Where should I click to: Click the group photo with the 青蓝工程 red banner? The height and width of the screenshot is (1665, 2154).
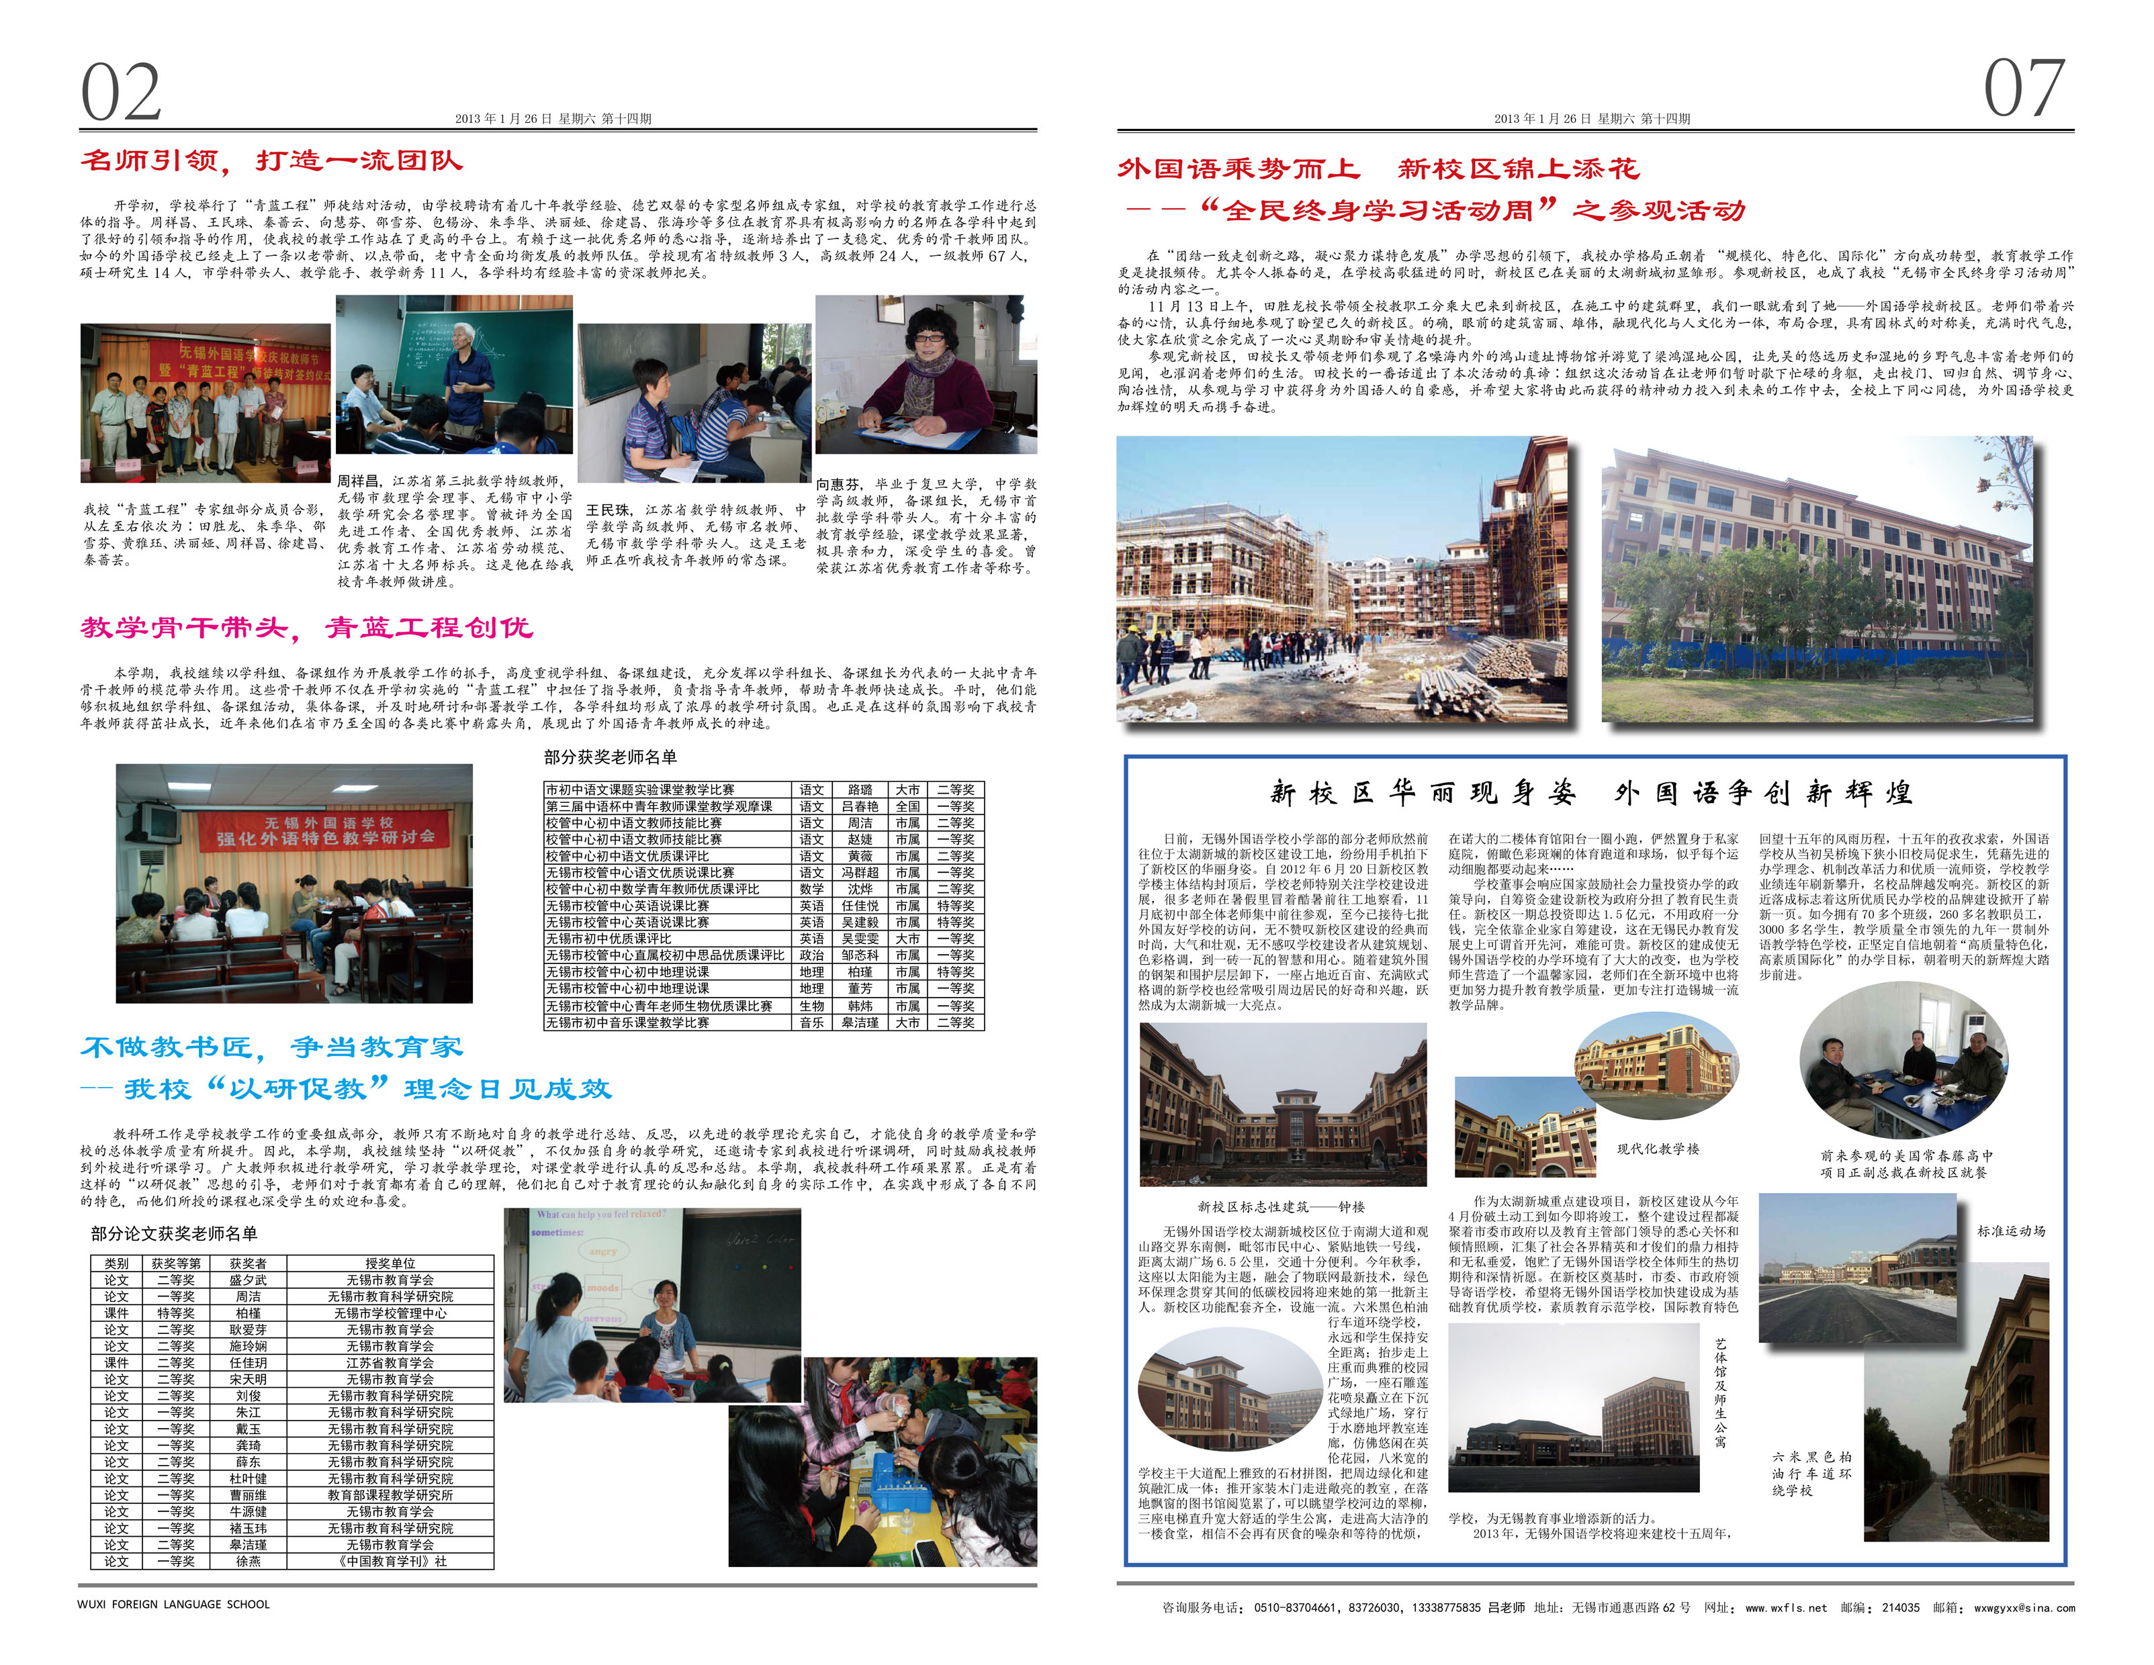tap(205, 402)
